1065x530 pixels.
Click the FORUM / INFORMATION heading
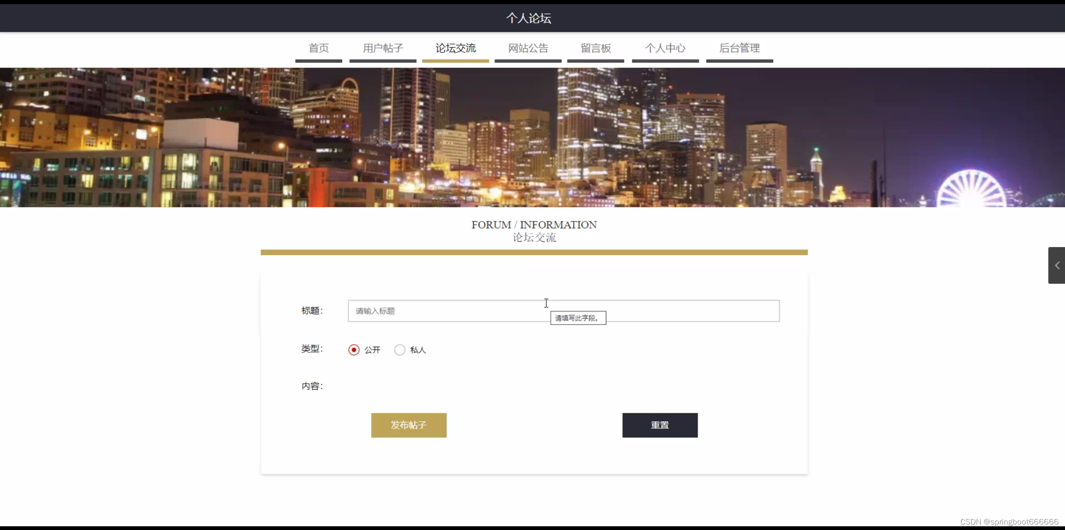(x=534, y=225)
